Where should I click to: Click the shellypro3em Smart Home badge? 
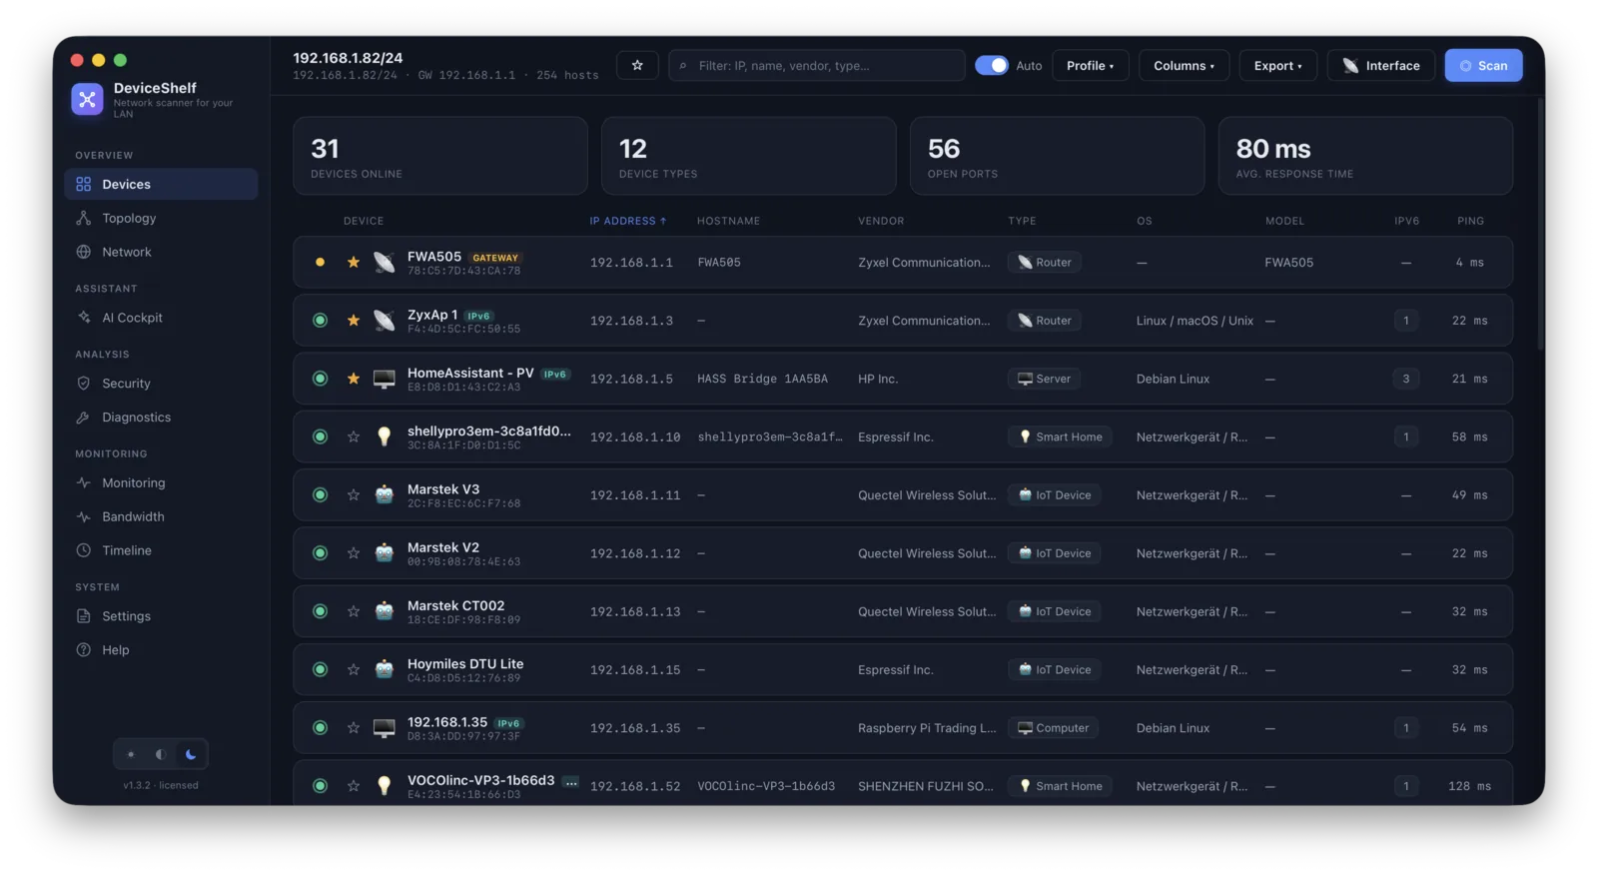pos(1060,437)
